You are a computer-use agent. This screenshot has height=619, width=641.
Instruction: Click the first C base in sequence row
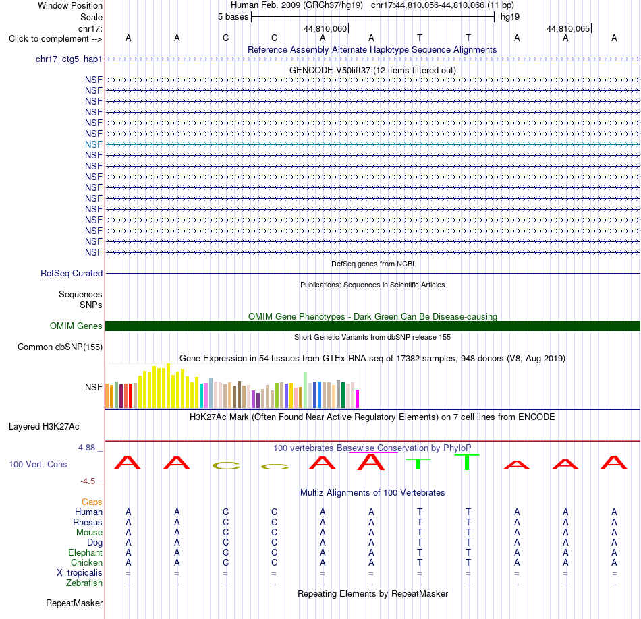pyautogui.click(x=225, y=38)
